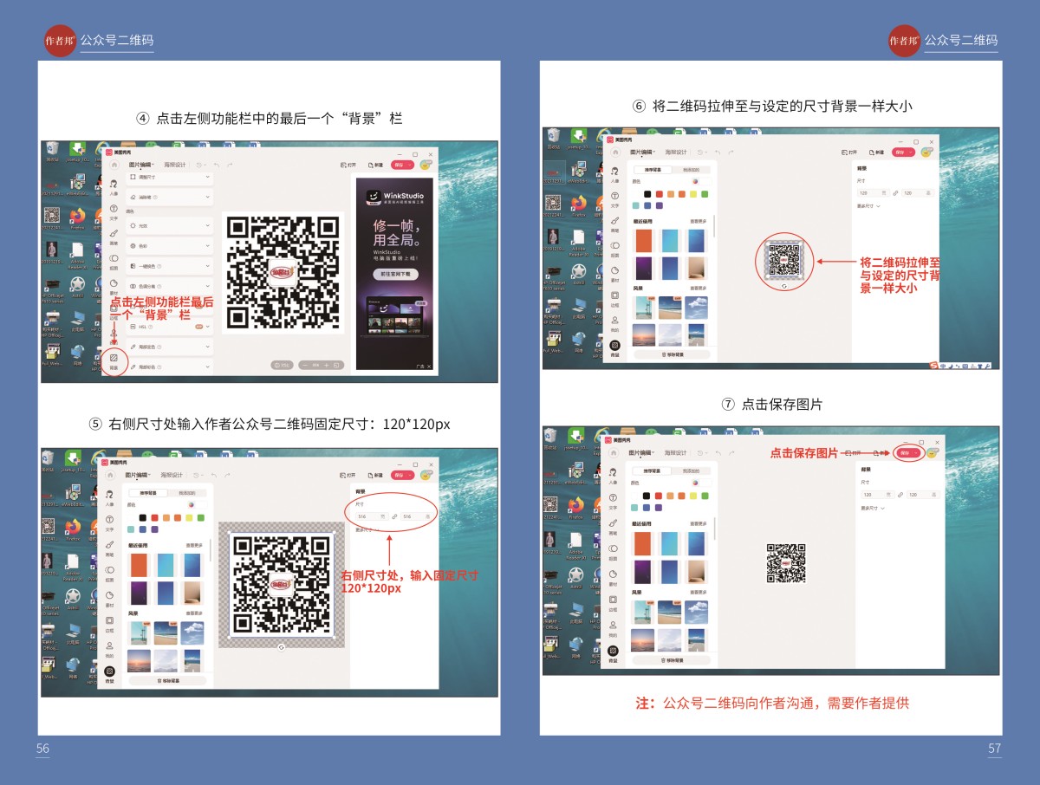Toggle aspect-ratio link icon in step 5 size fields
The image size is (1040, 785).
[x=394, y=516]
